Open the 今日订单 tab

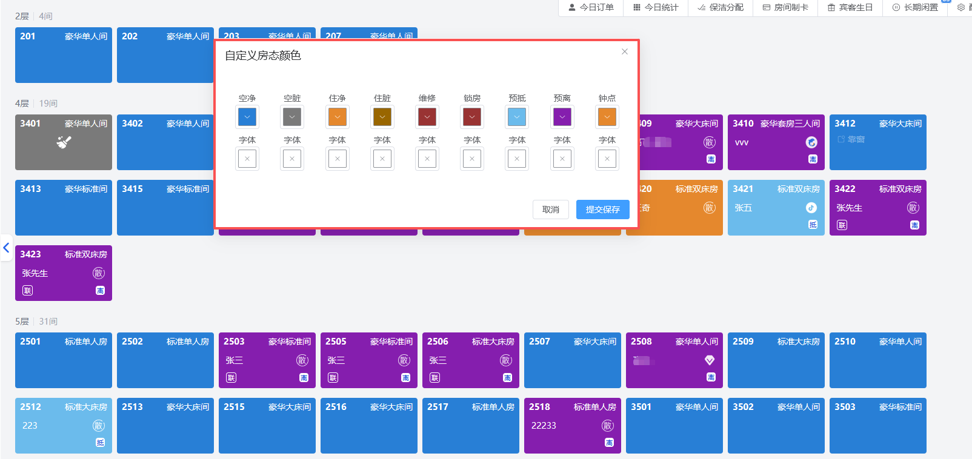point(591,7)
